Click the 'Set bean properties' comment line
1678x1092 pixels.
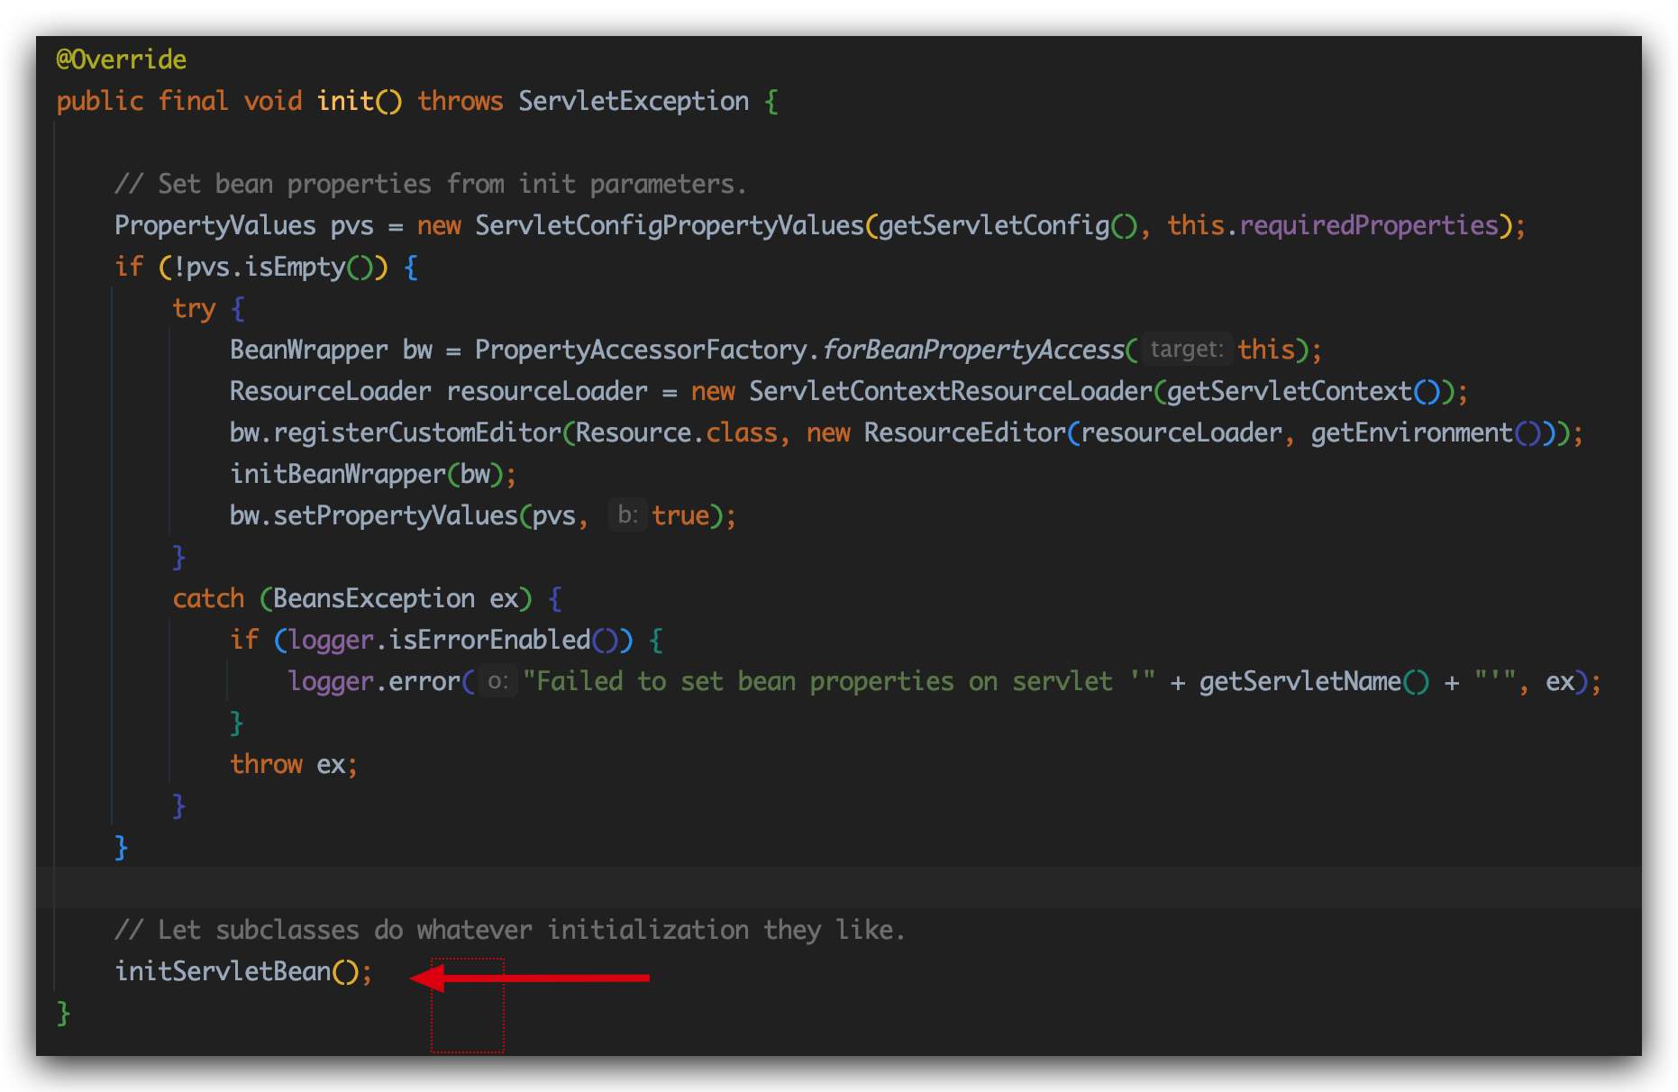[x=430, y=184]
